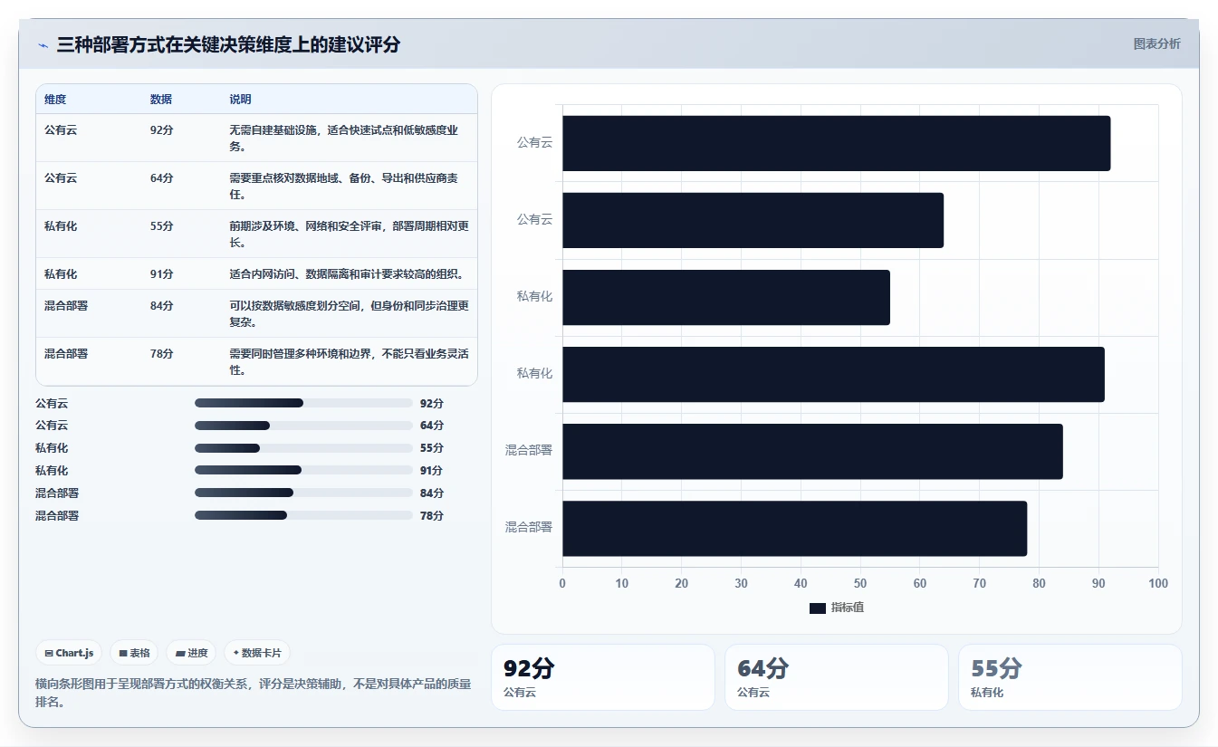Open the 55分 私有化 data card
The width and height of the screenshot is (1218, 747).
pyautogui.click(x=1070, y=677)
